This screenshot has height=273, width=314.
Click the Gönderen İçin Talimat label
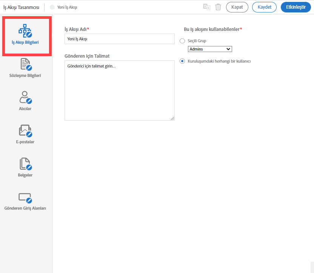click(87, 56)
